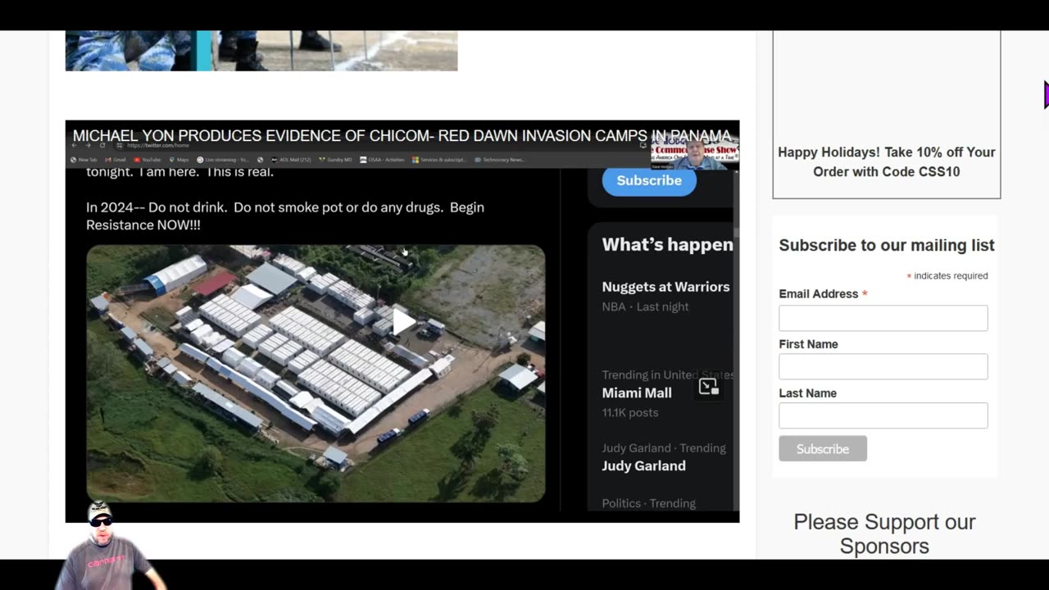Open the OSAA Activities bookmark
This screenshot has height=590, width=1049.
tap(381, 160)
